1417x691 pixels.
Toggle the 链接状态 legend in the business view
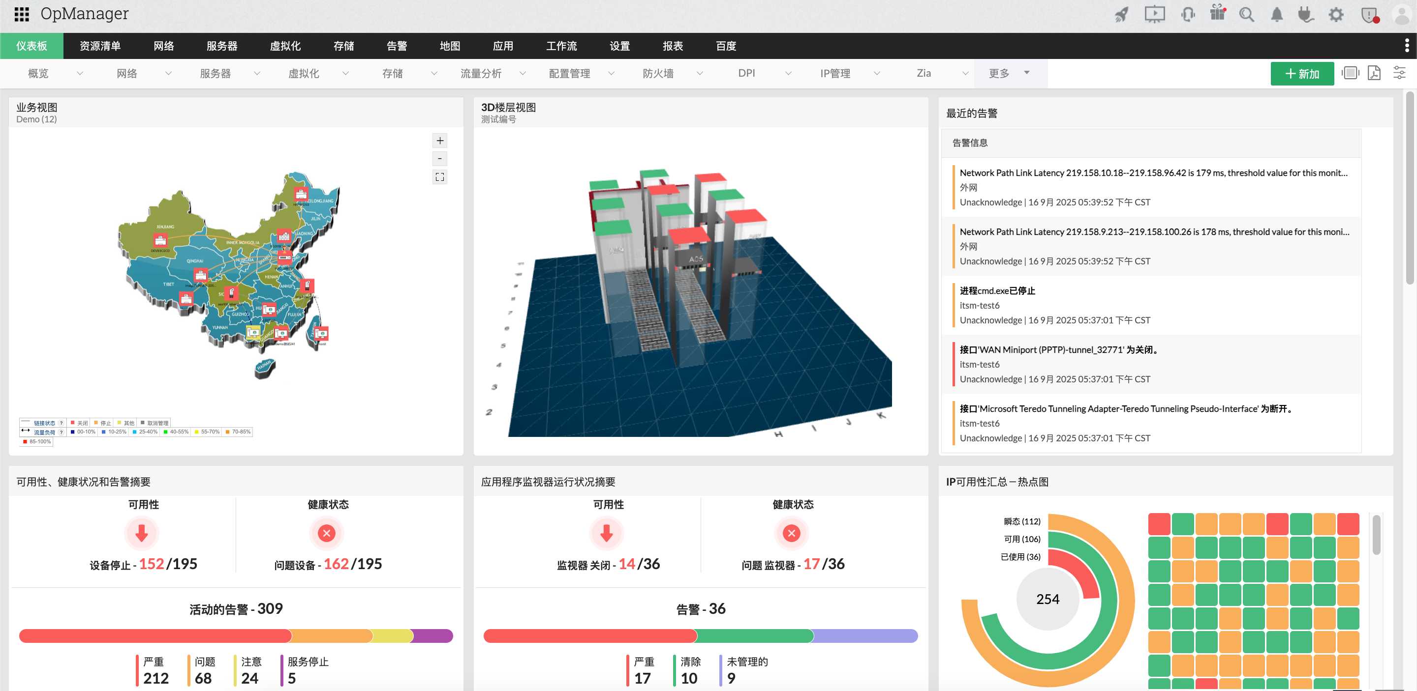pos(45,422)
